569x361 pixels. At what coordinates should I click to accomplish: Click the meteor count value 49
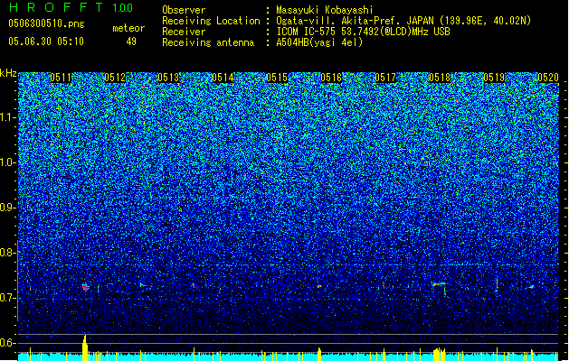pyautogui.click(x=131, y=42)
